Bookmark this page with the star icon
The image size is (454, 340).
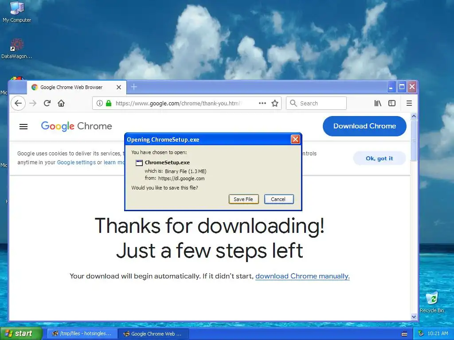coord(275,103)
